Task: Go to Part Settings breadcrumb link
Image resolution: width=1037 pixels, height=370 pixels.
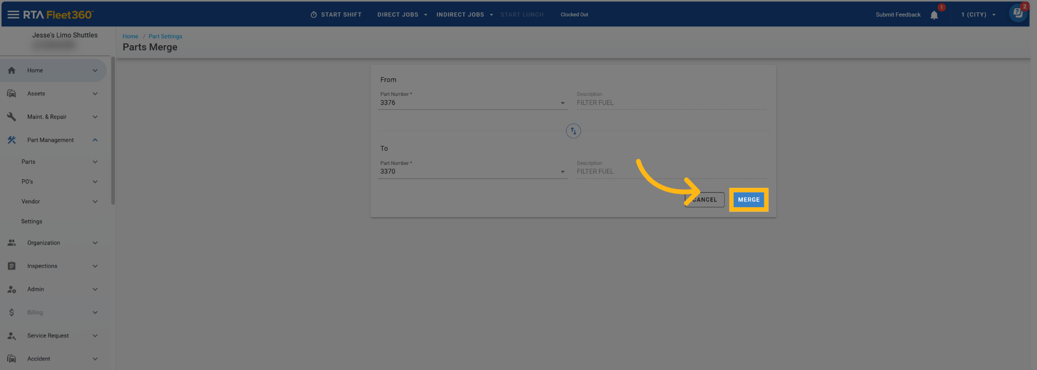Action: click(165, 36)
